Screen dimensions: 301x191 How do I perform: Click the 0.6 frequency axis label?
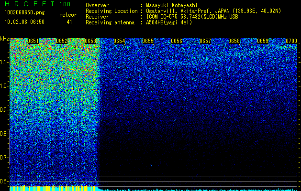coord(4,181)
